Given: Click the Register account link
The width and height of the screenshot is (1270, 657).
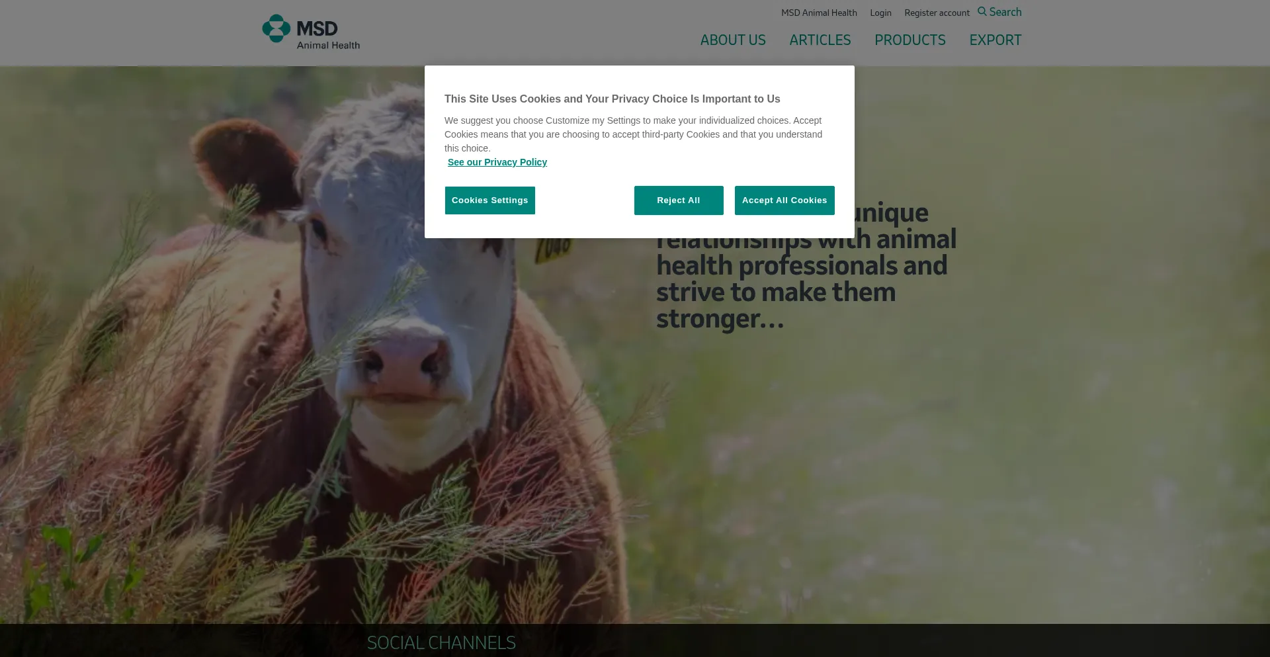Looking at the screenshot, I should pos(937,13).
